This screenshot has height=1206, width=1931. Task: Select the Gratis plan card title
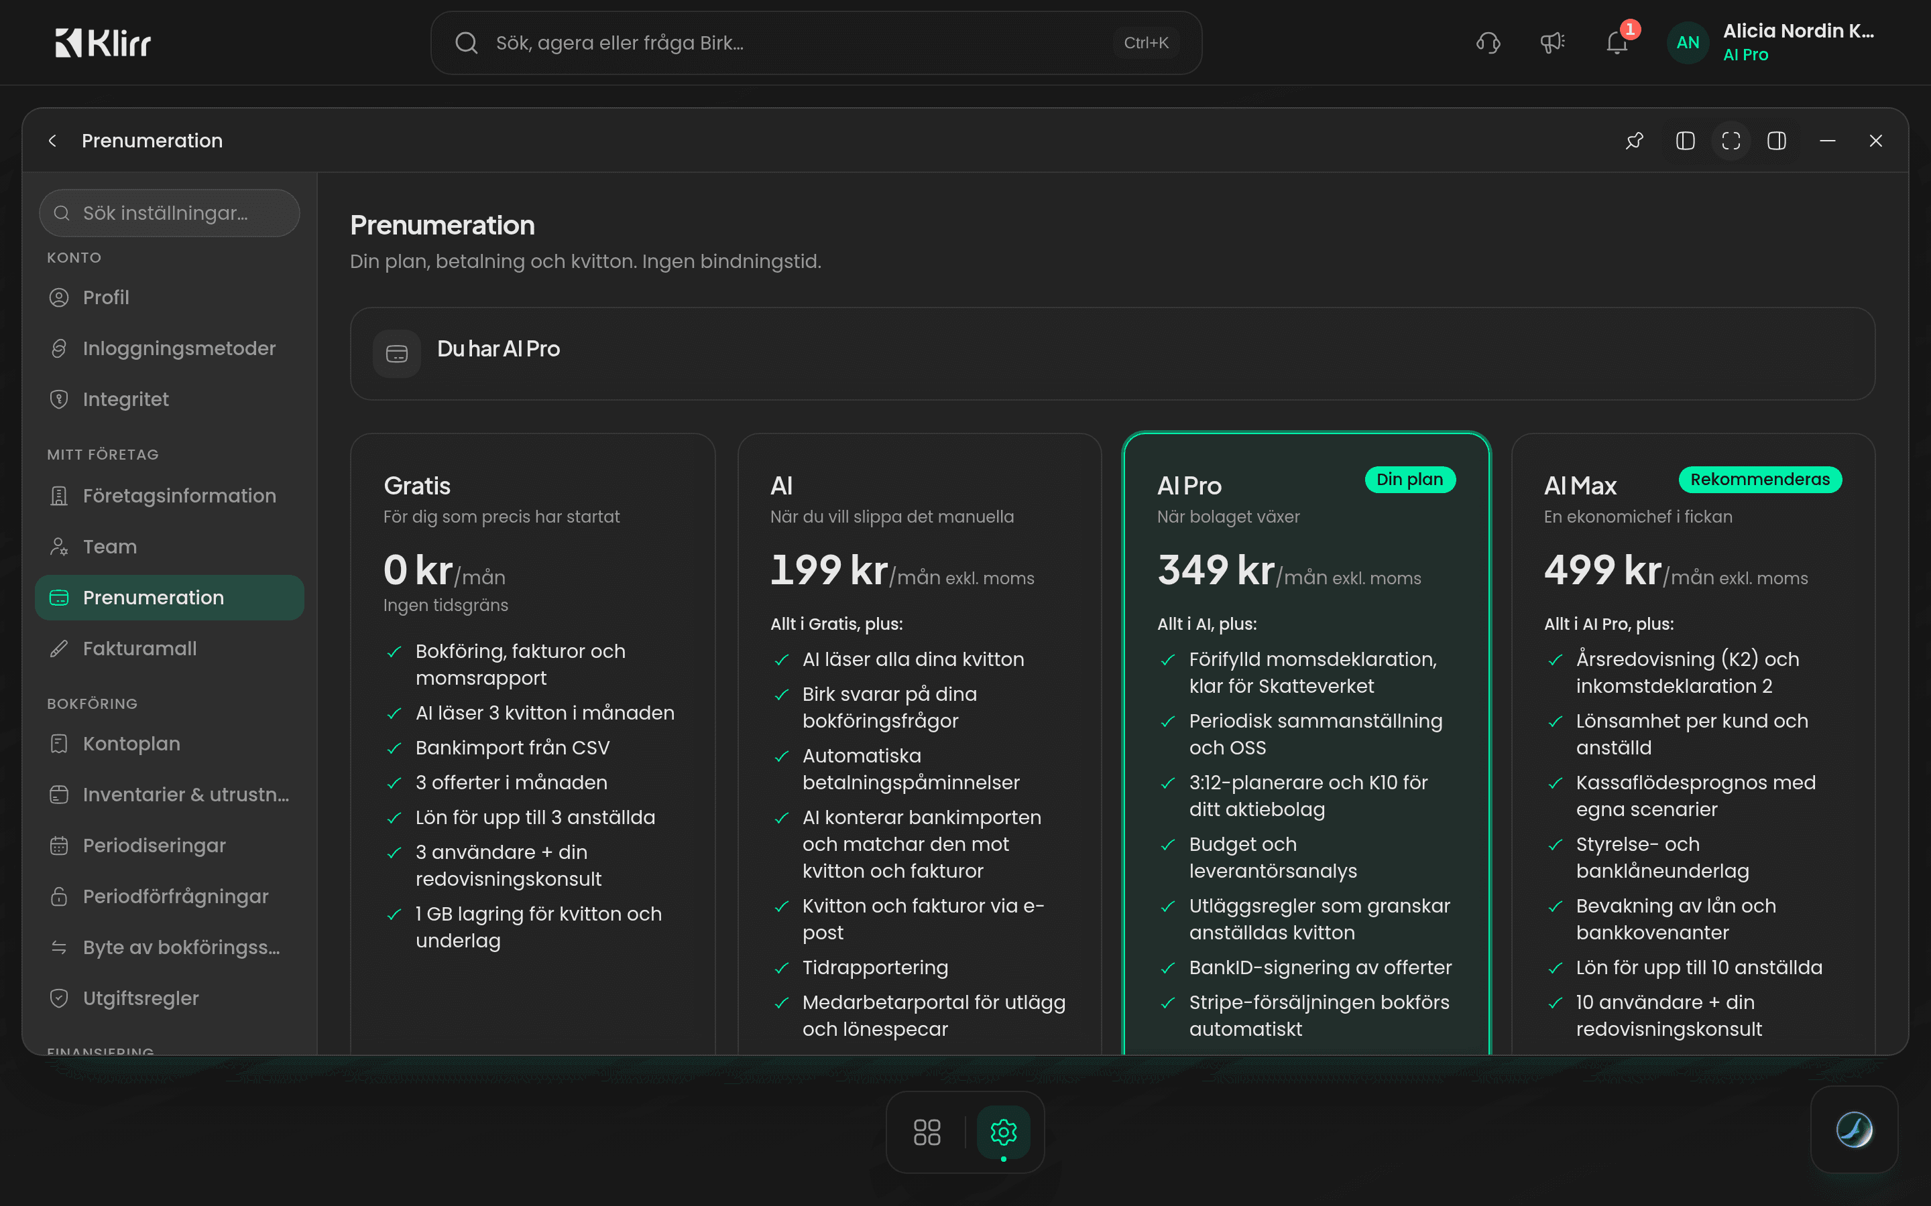tap(416, 486)
